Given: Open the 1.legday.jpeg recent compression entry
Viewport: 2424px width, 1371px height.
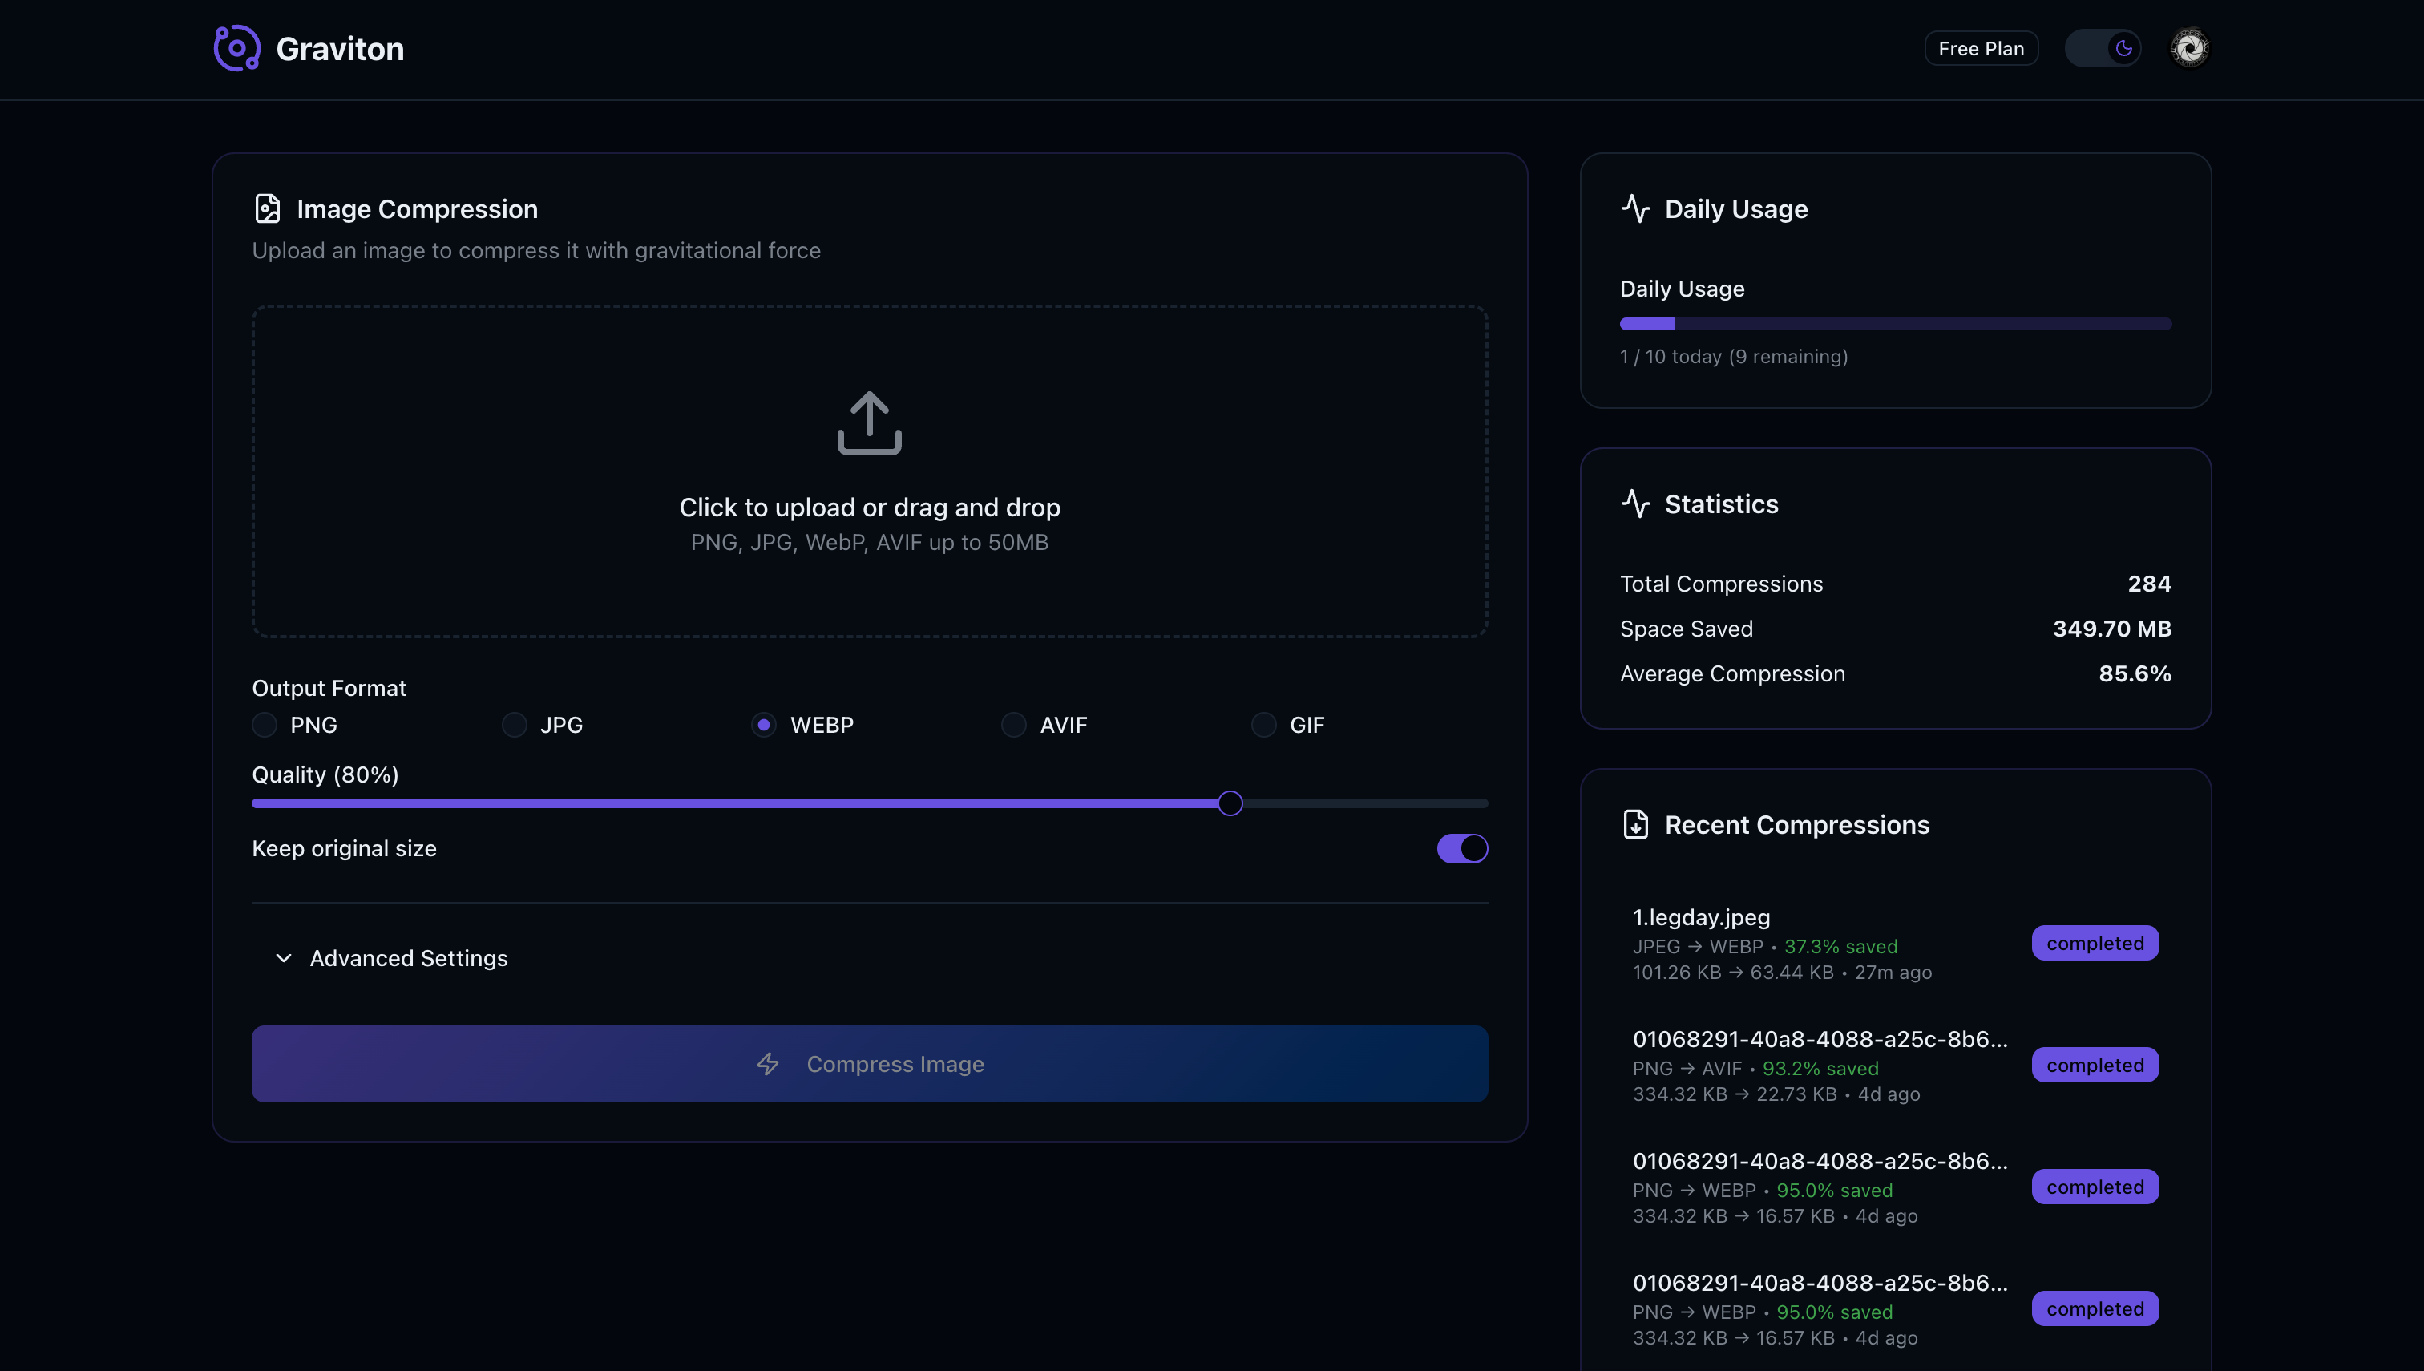Looking at the screenshot, I should pyautogui.click(x=1700, y=917).
